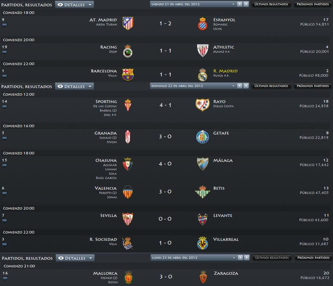333x286 pixels.
Task: Open the Domingo 22 de Abril date dropdown
Action: 193,86
